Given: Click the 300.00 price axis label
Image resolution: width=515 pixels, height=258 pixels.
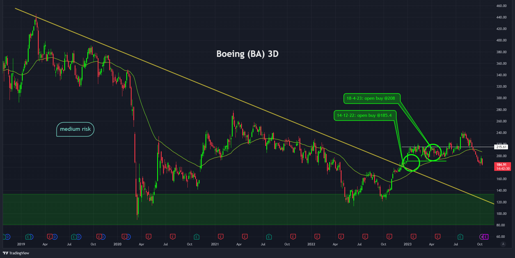Looking at the screenshot, I should click(x=501, y=98).
